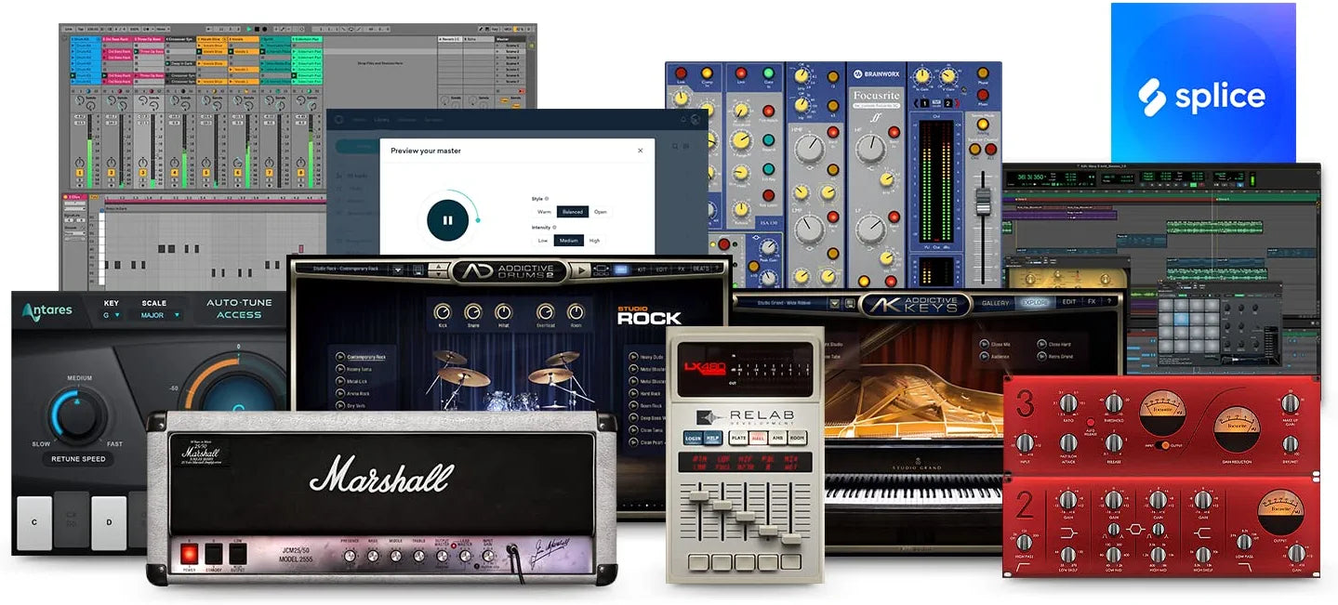Viewport: 1338px width, 605px height.
Task: Click the Splice logo
Action: [1202, 96]
